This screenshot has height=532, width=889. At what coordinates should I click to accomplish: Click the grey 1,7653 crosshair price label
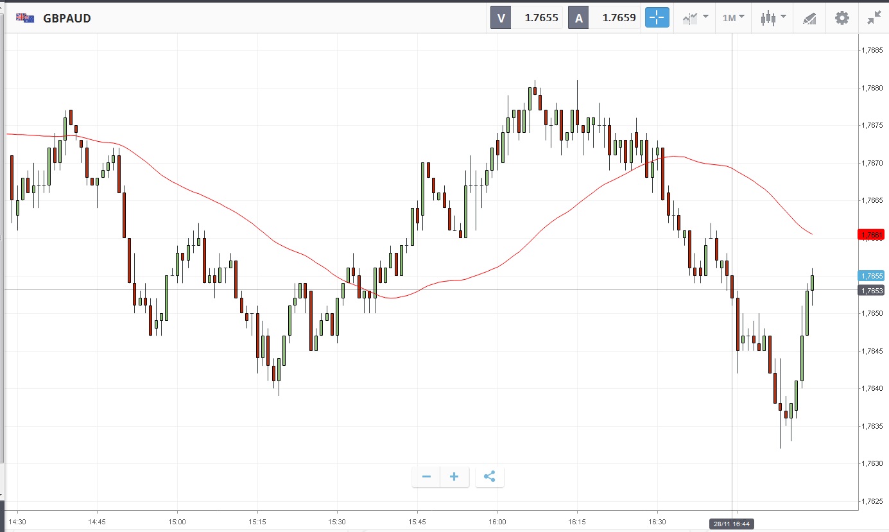tap(872, 291)
